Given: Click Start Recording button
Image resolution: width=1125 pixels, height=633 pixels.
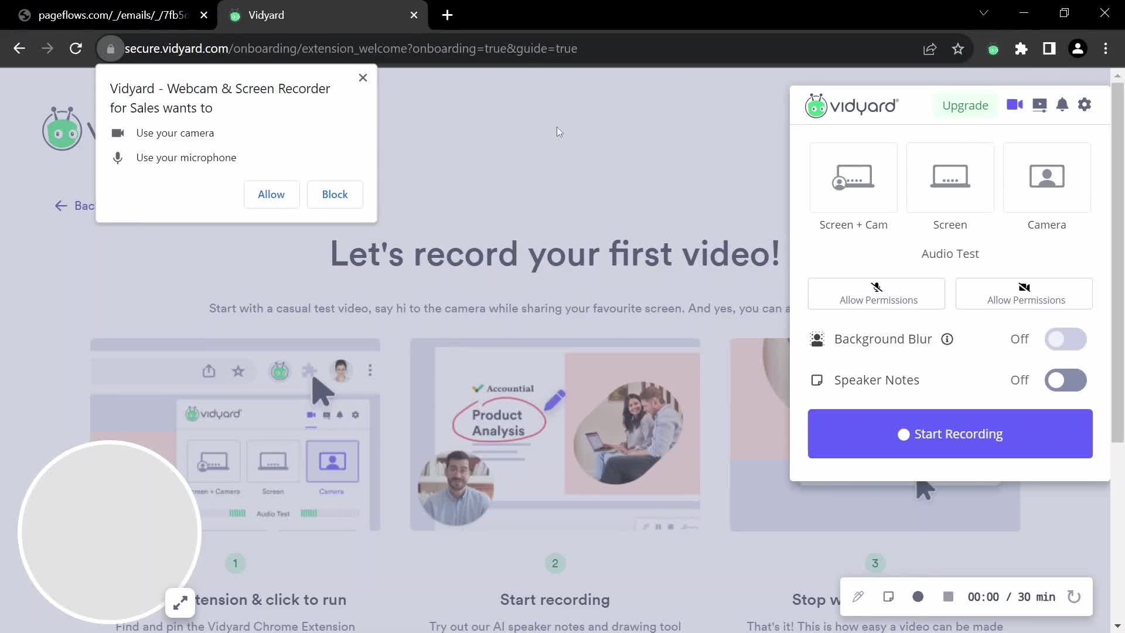Looking at the screenshot, I should (950, 434).
